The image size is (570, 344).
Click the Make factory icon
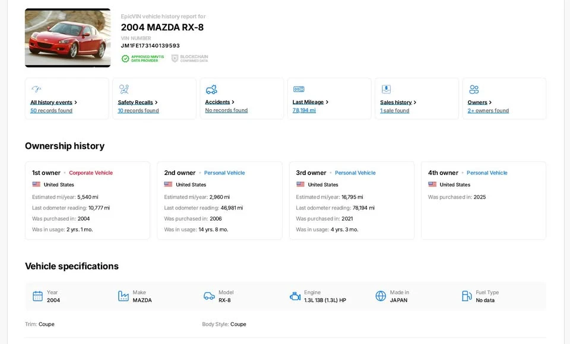[123, 296]
